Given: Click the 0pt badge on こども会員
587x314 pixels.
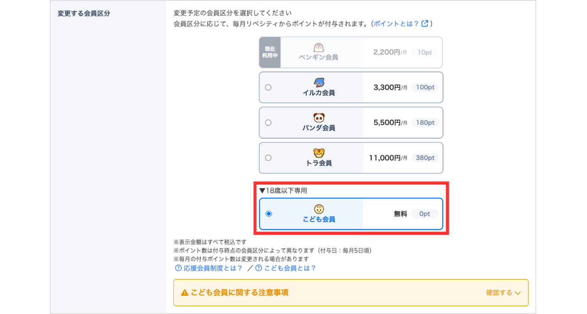Looking at the screenshot, I should pos(424,213).
